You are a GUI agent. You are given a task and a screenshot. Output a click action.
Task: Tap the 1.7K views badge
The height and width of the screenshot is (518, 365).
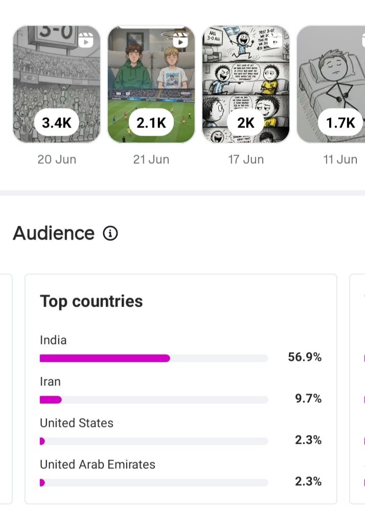(x=340, y=122)
